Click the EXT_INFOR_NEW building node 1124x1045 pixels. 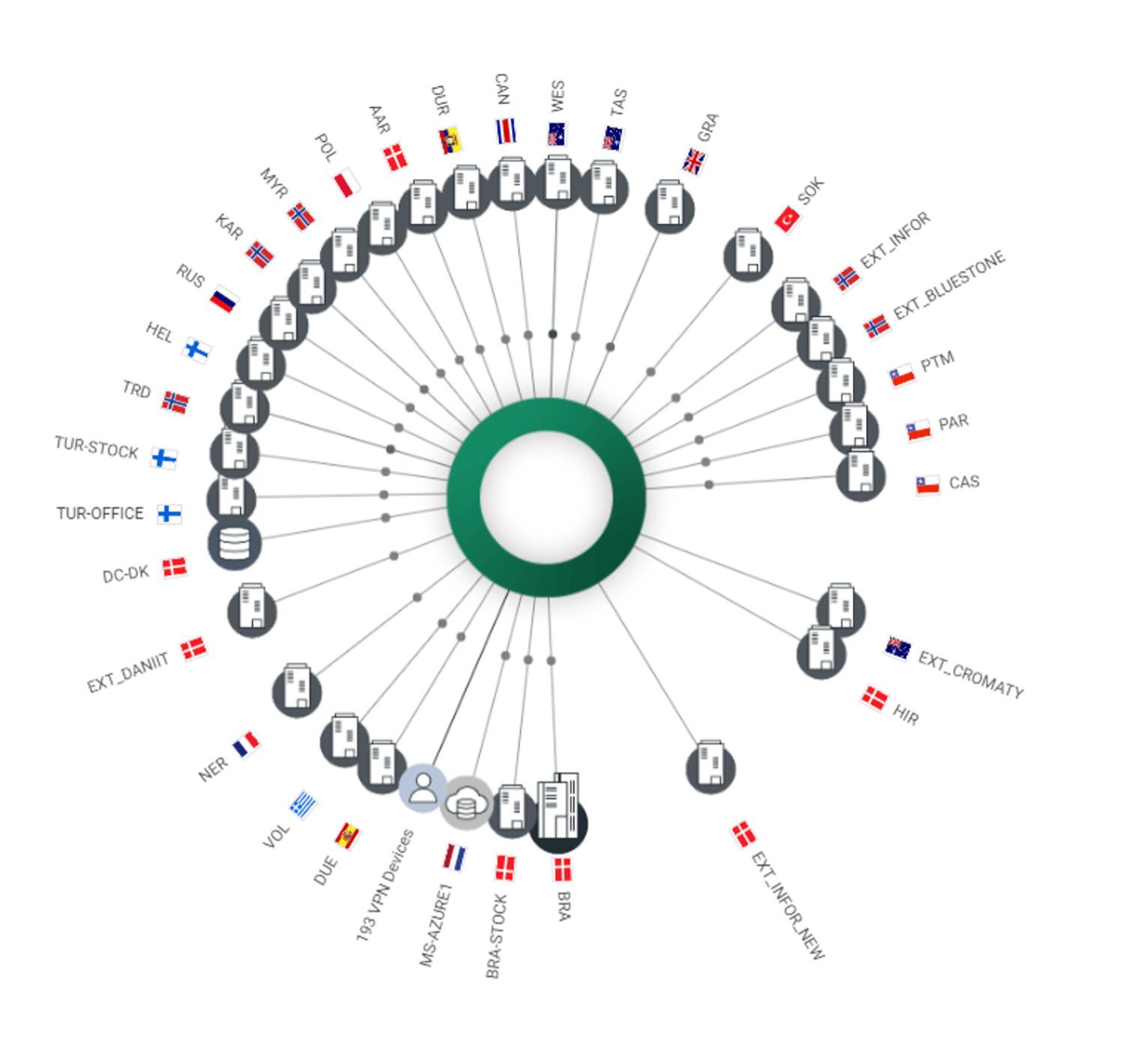pyautogui.click(x=710, y=767)
